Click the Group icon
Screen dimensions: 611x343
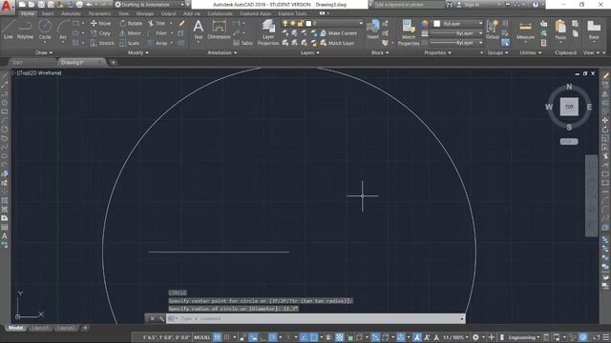tap(493, 30)
